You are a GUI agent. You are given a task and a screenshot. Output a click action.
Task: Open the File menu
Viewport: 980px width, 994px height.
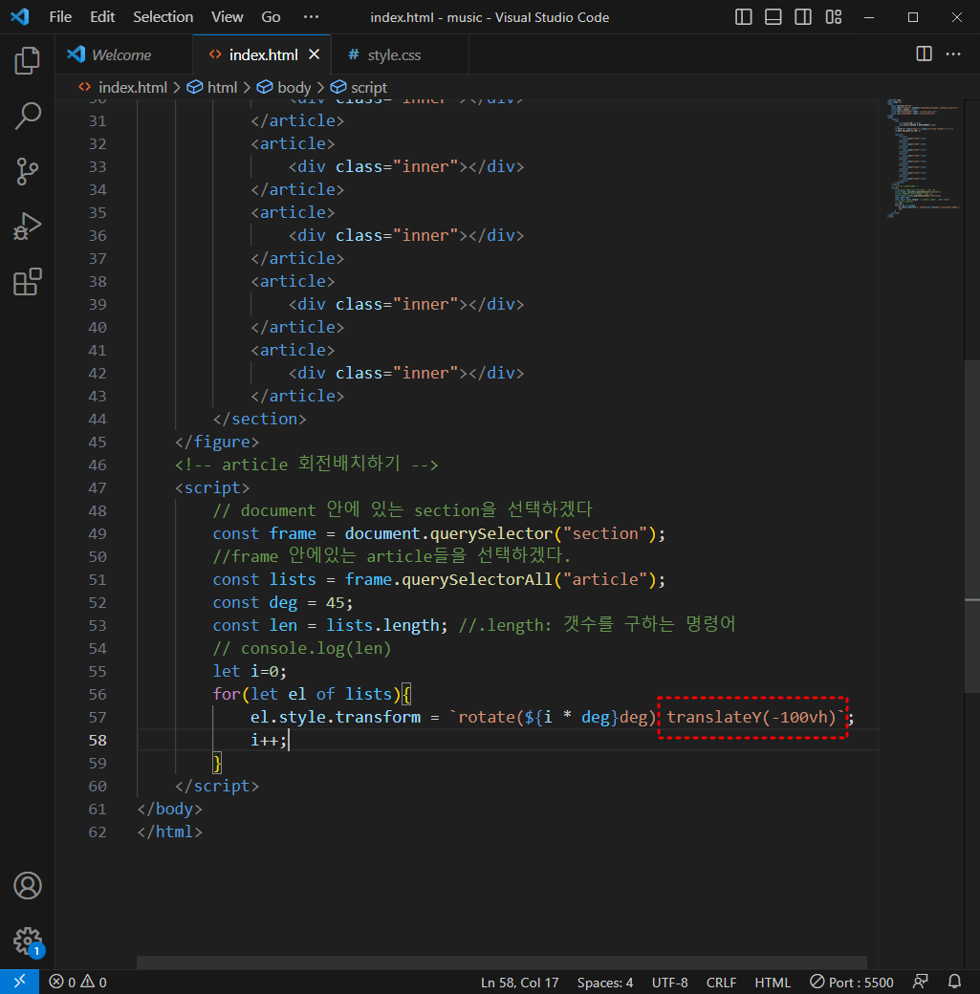60,17
